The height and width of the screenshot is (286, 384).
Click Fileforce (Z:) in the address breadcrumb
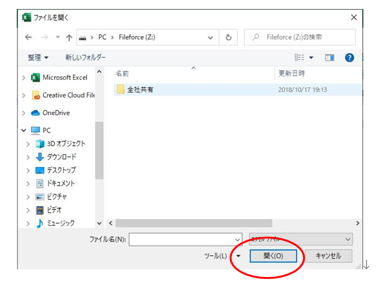137,37
